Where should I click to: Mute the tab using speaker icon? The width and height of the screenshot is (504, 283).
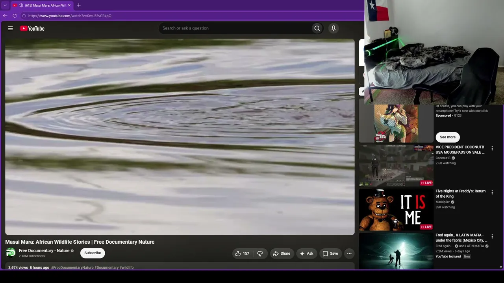pos(21,6)
